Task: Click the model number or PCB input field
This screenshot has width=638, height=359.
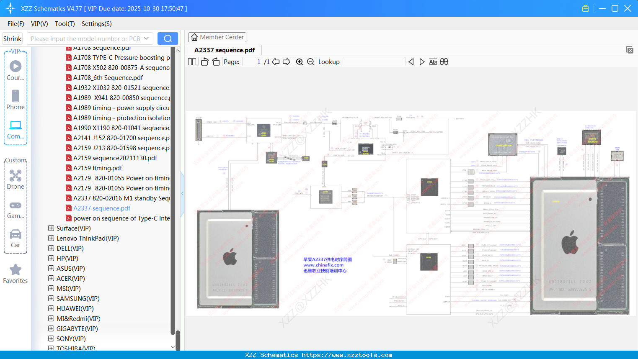Action: [85, 38]
